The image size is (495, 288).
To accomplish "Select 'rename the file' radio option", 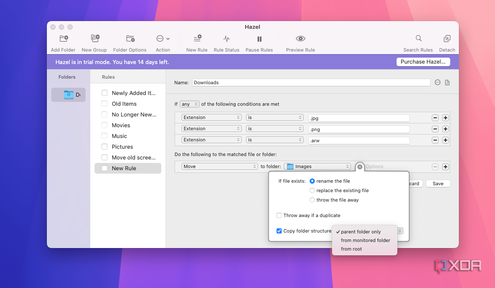I will click(312, 181).
